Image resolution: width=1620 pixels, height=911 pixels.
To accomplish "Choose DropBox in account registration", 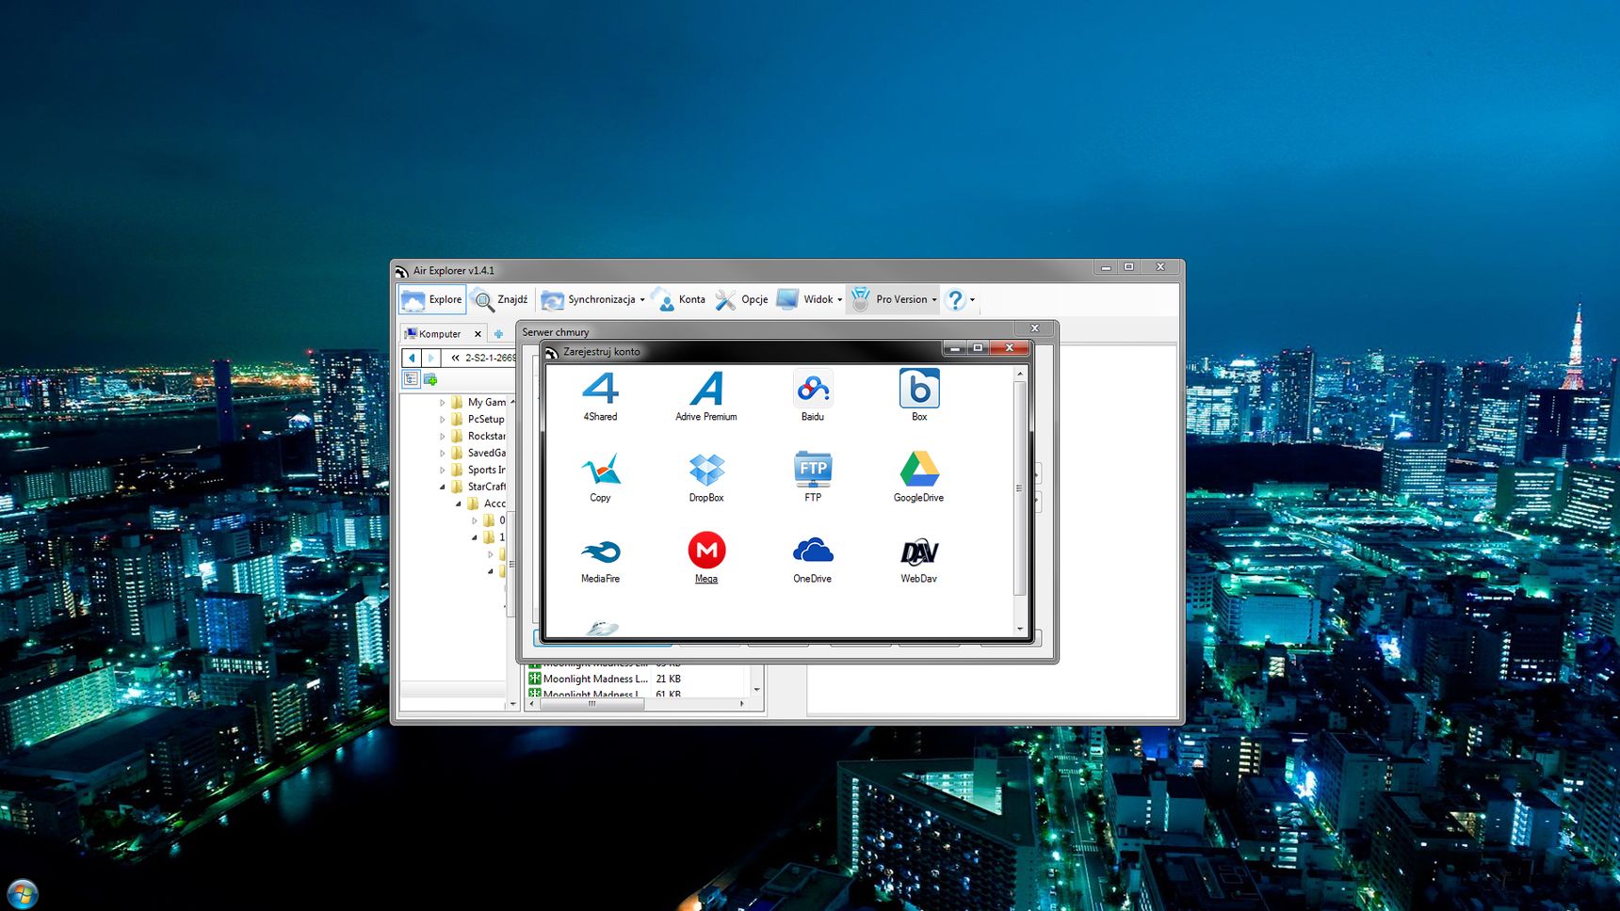I will point(705,477).
